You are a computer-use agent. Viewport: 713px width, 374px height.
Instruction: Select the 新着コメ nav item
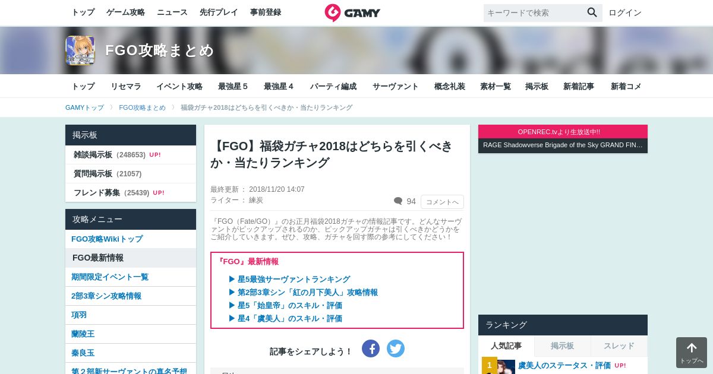point(626,86)
